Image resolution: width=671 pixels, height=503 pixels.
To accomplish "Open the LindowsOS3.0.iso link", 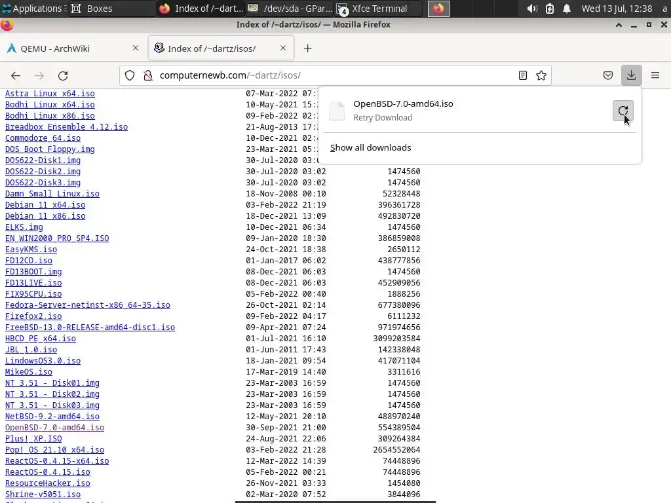I will tap(43, 361).
